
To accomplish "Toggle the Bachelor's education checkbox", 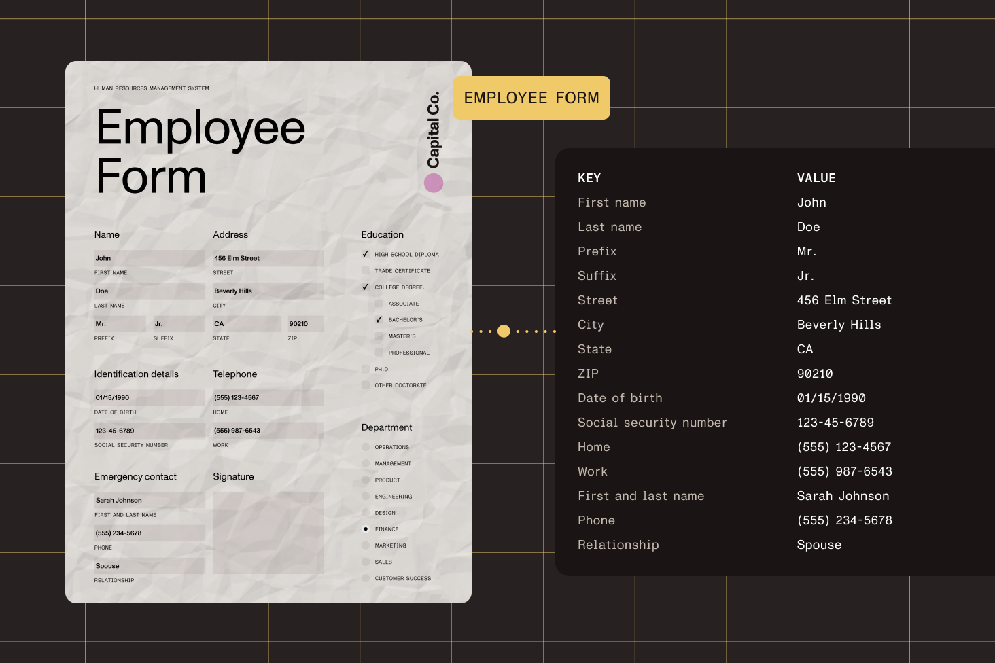I will click(378, 319).
